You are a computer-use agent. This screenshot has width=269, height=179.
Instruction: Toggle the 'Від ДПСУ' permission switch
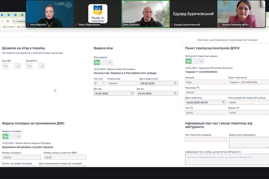pos(36,66)
